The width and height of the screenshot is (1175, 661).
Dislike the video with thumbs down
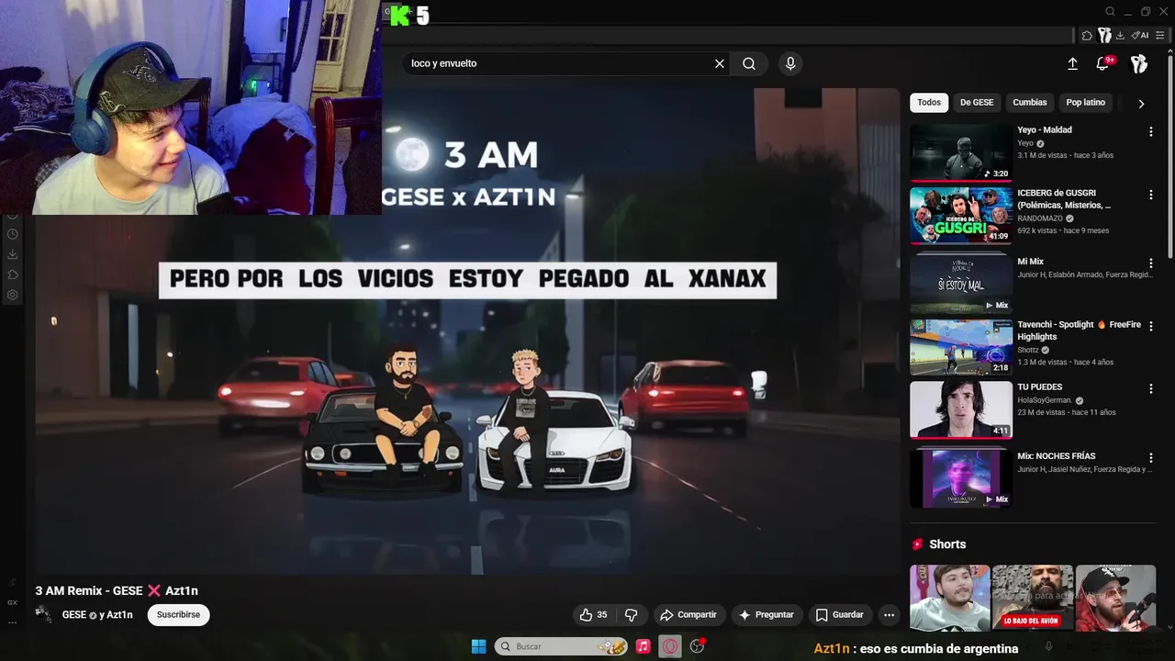tap(632, 615)
